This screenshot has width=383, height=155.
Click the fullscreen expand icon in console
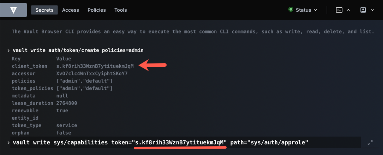pos(370,143)
